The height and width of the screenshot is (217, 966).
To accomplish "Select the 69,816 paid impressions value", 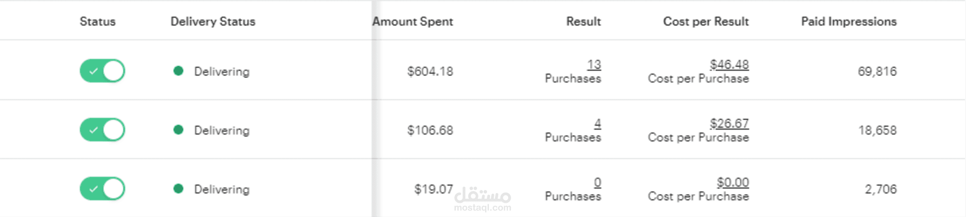I will (877, 72).
